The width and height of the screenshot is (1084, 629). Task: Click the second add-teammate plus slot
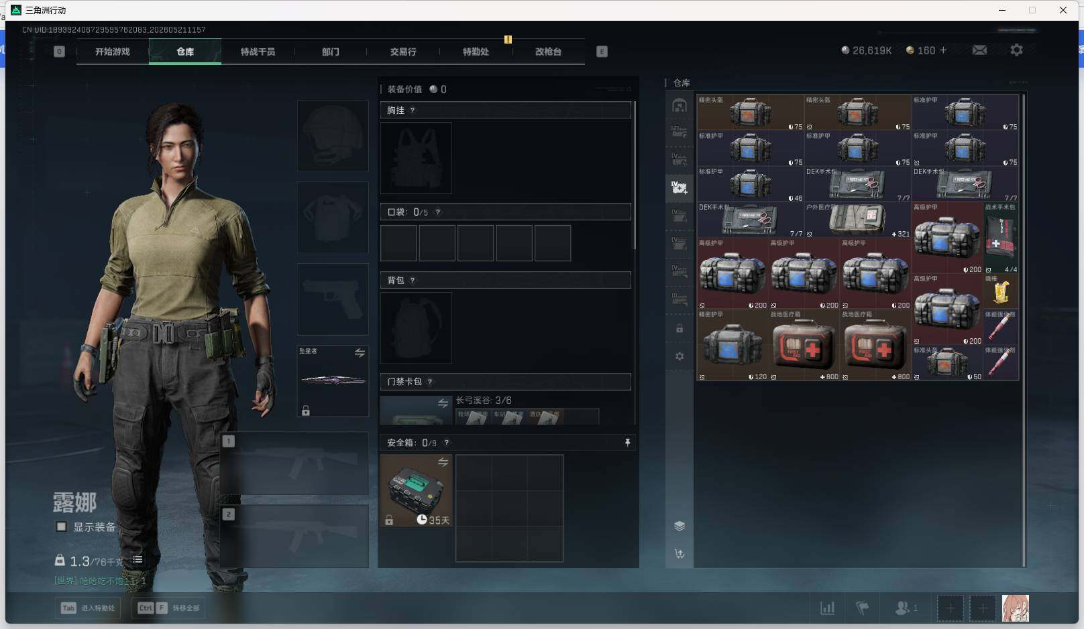coord(983,608)
